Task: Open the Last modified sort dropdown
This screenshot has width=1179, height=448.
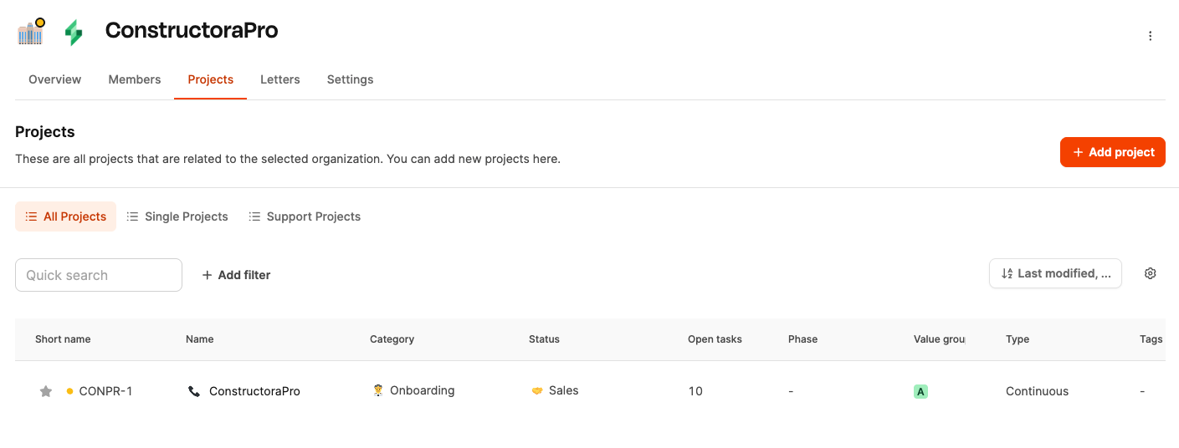Action: [x=1055, y=273]
